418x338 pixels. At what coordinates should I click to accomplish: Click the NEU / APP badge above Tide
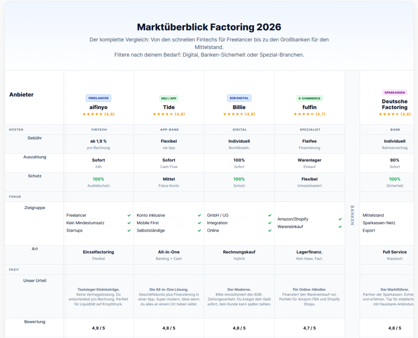click(169, 98)
